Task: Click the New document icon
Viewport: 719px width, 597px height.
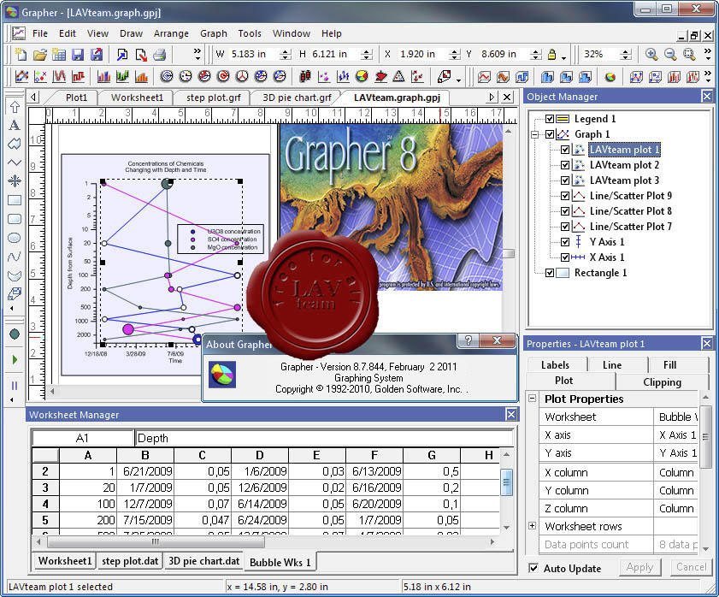Action: [21, 54]
